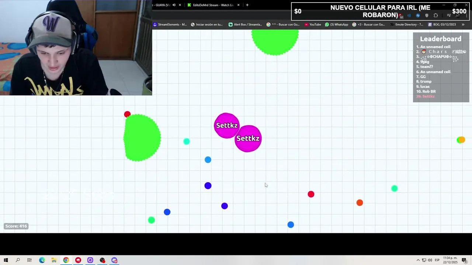Show hidden system tray icons
Screen dimensions: 472x265
(x=418, y=260)
